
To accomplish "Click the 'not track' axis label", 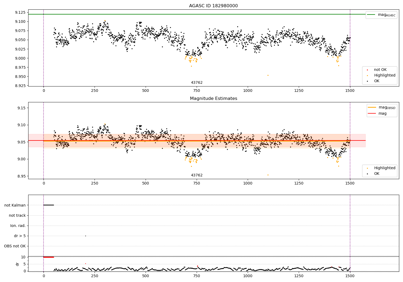I will click(17, 215).
